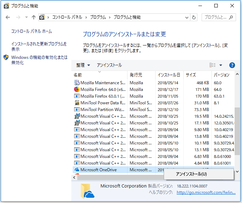The image size is (242, 203).
Task: Click コントロール パネル breadcrumb segment
Action: 67,17
